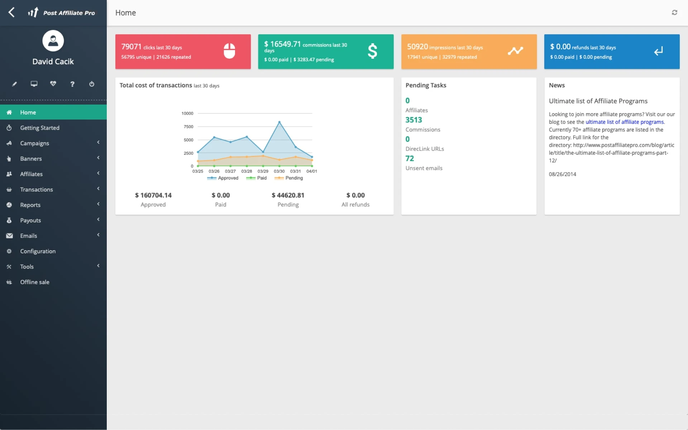Viewport: 688px width, 430px height.
Task: Refresh the page with top-right refresh icon
Action: pos(674,13)
